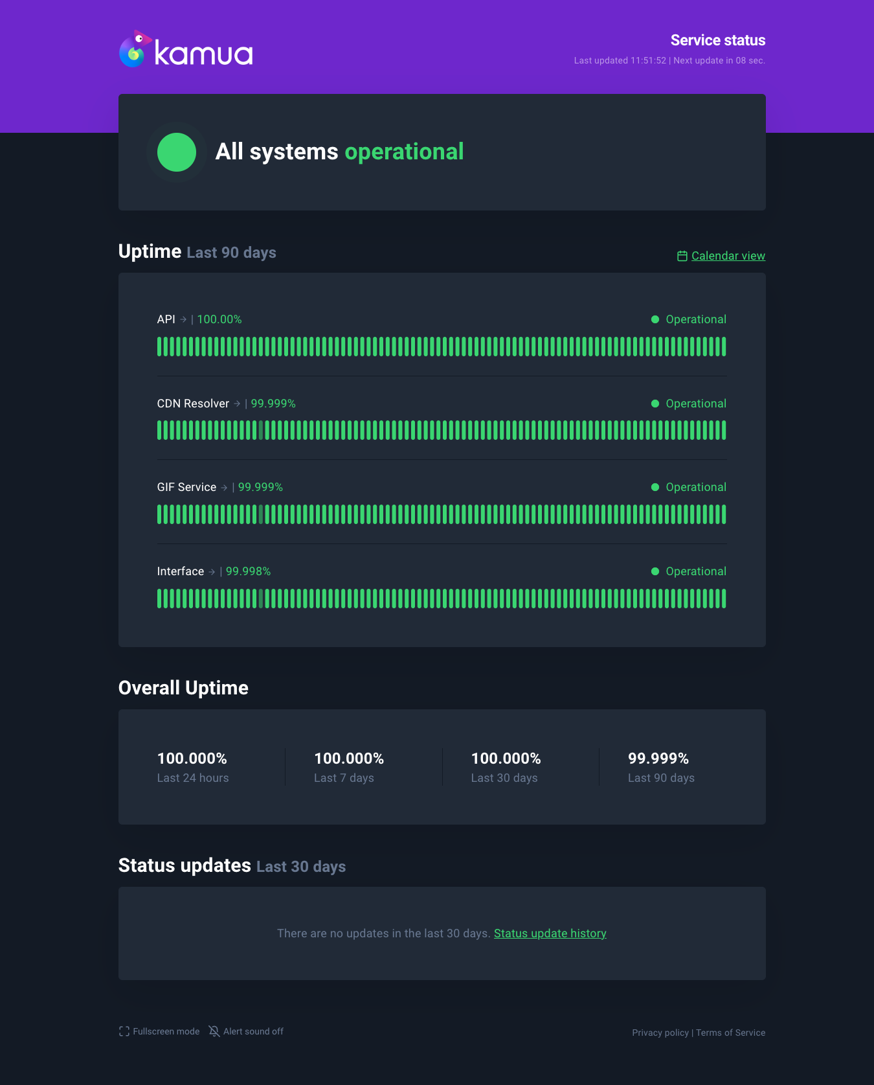Click the arrow icon next to GIF Service

[x=224, y=487]
